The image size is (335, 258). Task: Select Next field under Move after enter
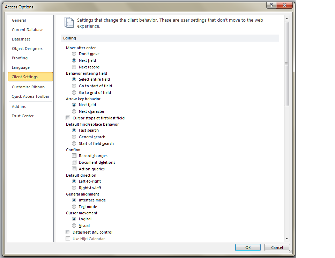point(74,60)
